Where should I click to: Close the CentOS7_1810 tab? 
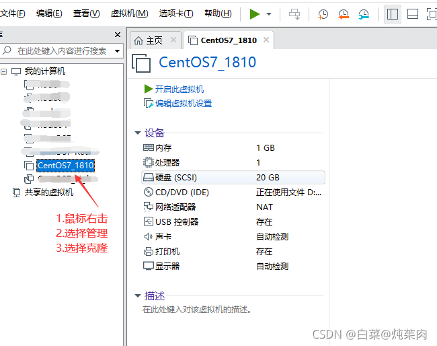coord(266,40)
